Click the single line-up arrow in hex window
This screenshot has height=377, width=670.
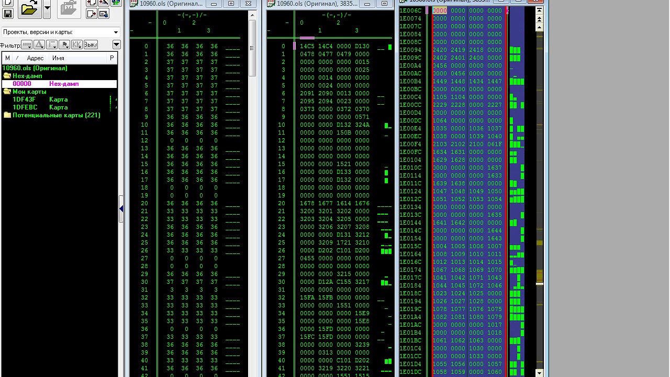[539, 27]
